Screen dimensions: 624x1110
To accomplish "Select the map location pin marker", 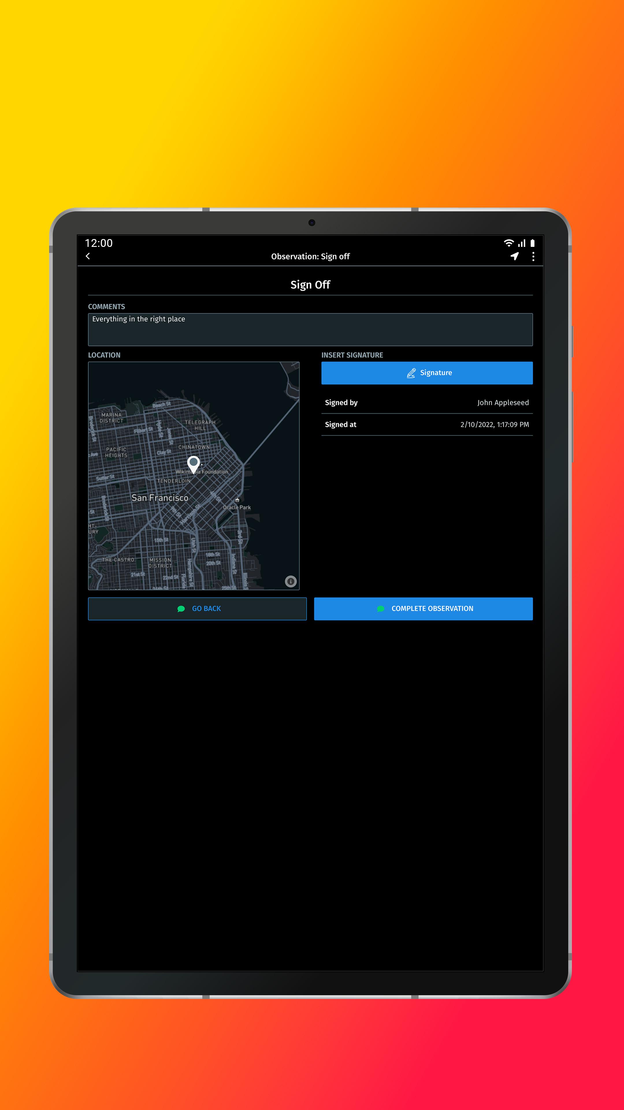I will (194, 465).
